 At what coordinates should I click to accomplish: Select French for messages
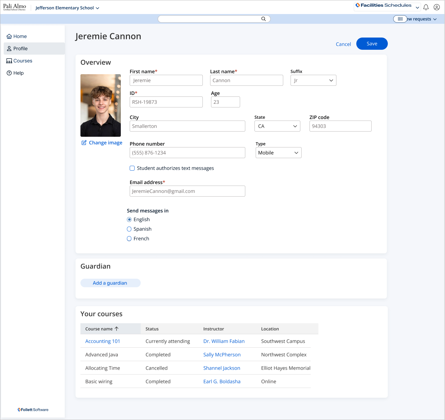[129, 238]
